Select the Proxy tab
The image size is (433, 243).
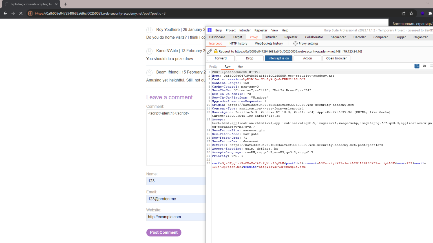[254, 37]
